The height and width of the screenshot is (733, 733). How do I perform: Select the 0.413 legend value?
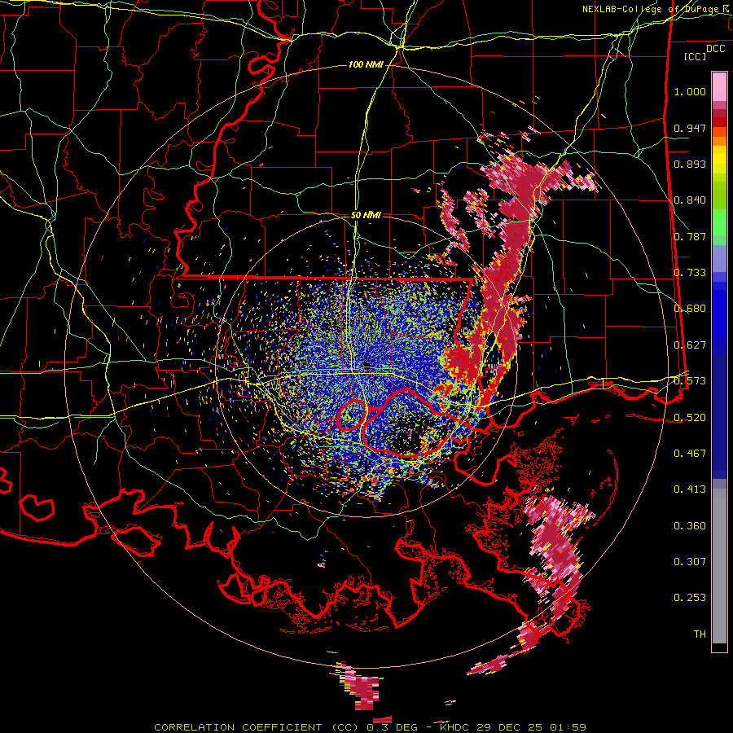tap(690, 489)
